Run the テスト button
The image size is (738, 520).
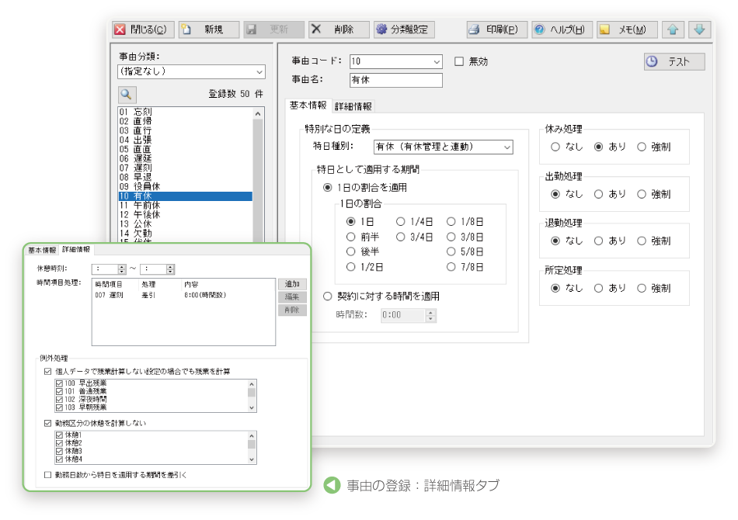pos(673,61)
